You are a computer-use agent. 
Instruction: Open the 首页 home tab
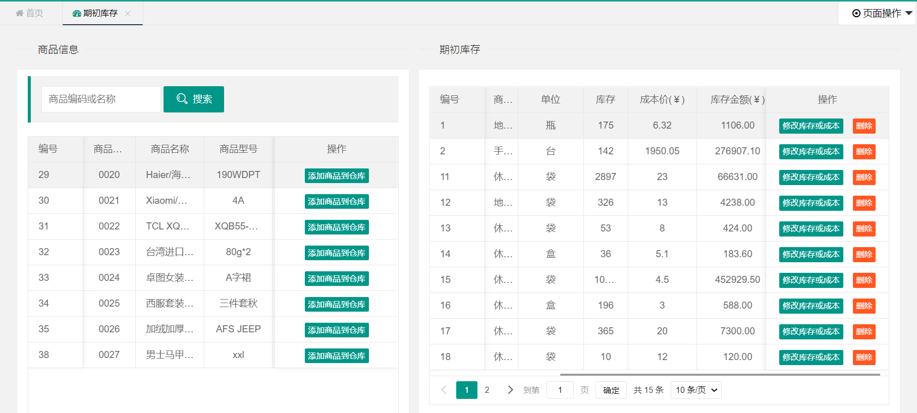point(29,13)
